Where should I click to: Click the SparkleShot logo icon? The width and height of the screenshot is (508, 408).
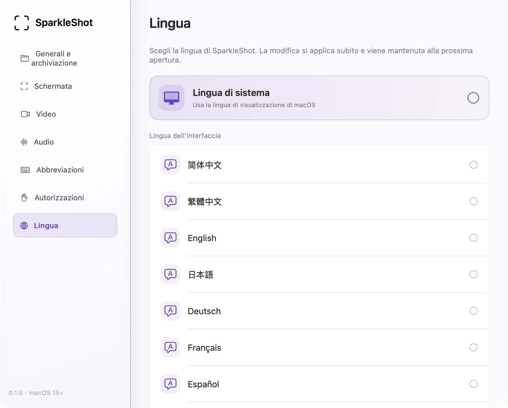[x=22, y=23]
